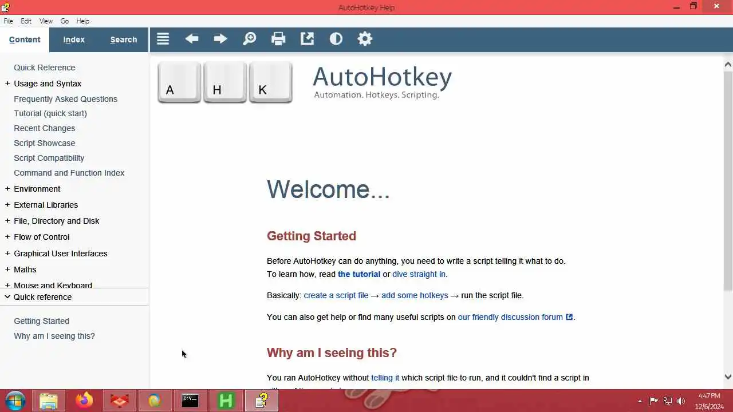Viewport: 733px width, 412px height.
Task: Go forward with the right arrow
Action: click(x=220, y=39)
